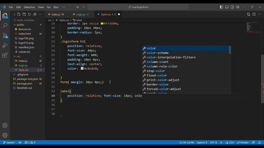Open the Search view in activity bar
Screen dimensions: 264x148
tap(5, 25)
